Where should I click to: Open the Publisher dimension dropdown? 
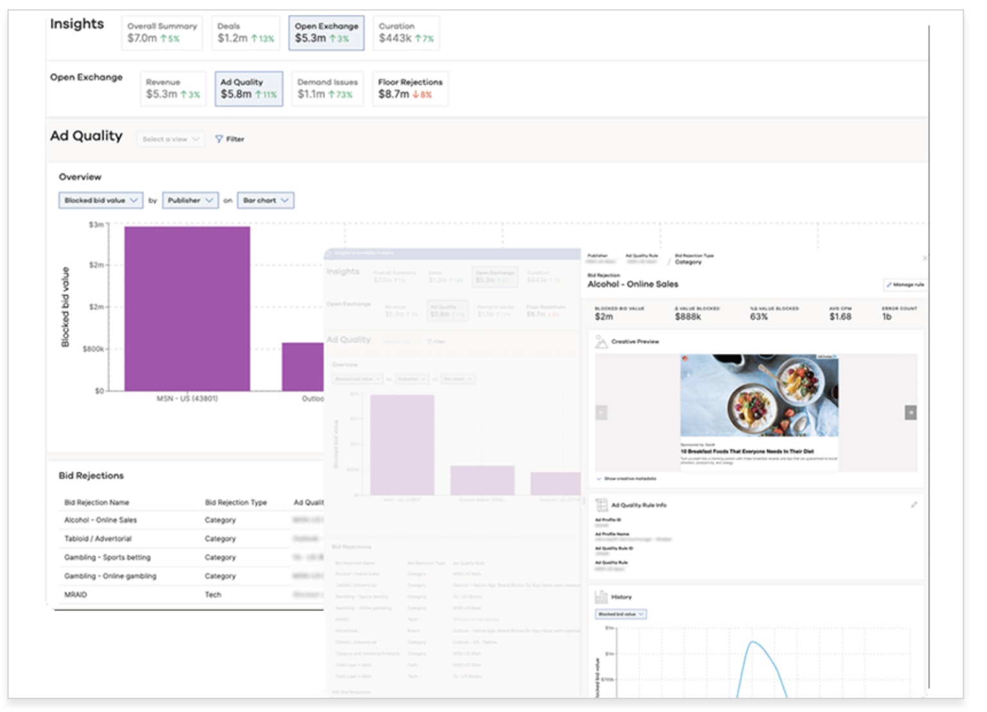coord(190,200)
